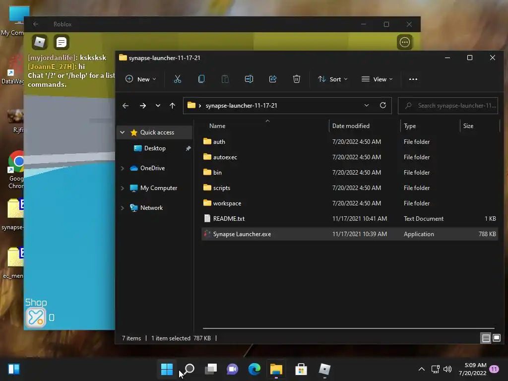Open the Widgets panel on taskbar
Image resolution: width=508 pixels, height=381 pixels.
pyautogui.click(x=14, y=369)
